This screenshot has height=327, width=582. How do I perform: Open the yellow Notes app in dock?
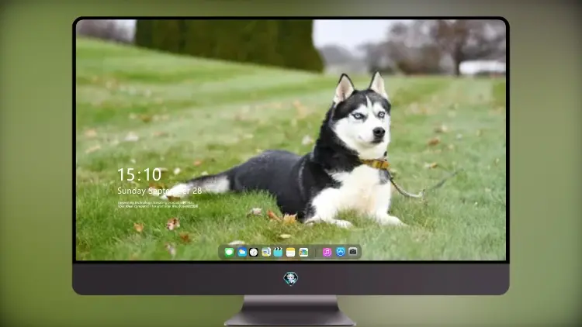[x=291, y=252]
